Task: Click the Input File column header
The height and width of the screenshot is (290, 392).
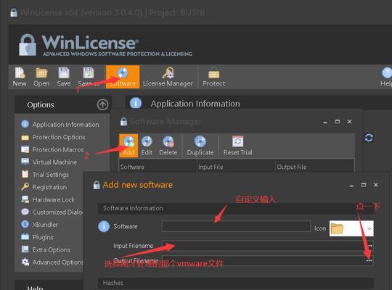Action: pyautogui.click(x=236, y=167)
